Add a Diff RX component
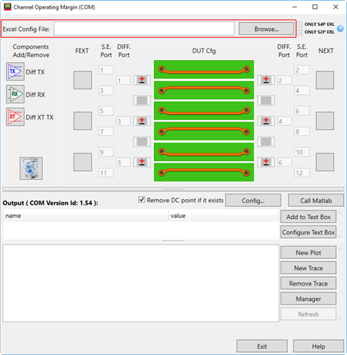Viewport: 347px width, 355px height. point(15,94)
